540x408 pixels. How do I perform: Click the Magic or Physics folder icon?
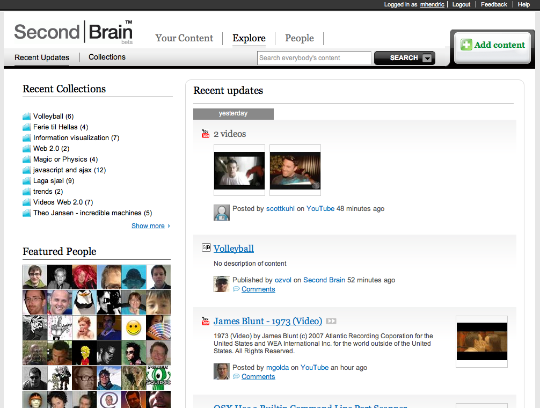point(27,159)
